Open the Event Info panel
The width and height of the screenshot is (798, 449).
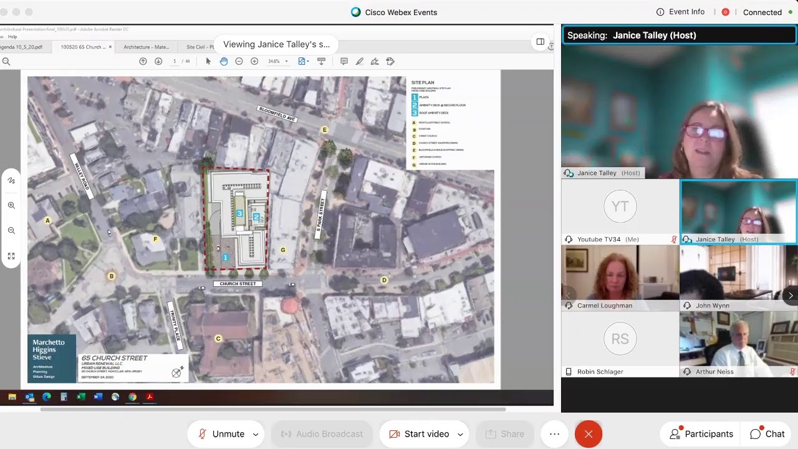coord(680,12)
